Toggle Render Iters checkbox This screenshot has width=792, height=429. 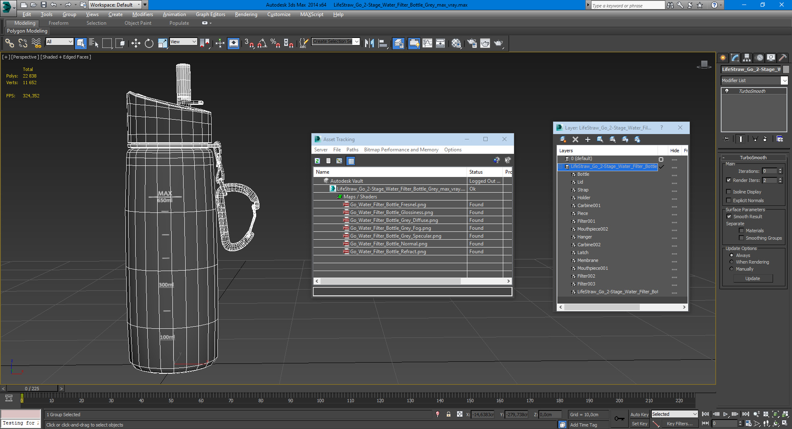(728, 180)
